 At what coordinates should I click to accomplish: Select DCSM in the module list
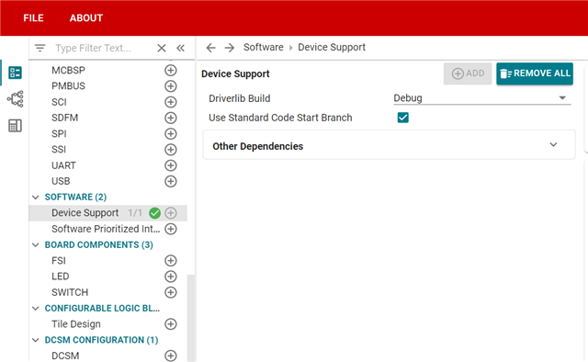click(x=65, y=356)
